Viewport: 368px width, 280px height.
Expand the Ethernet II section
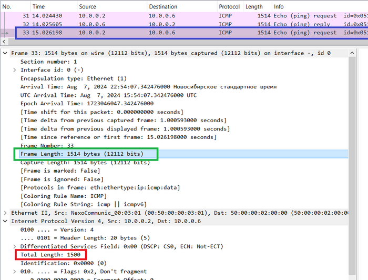pyautogui.click(x=5, y=213)
